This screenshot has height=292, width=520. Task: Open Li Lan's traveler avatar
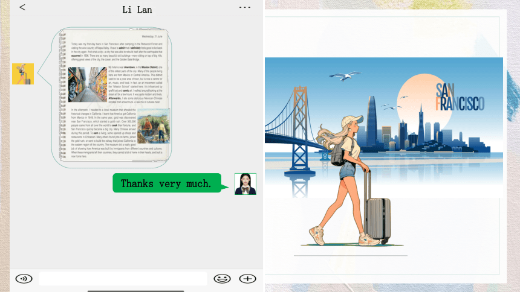click(23, 74)
